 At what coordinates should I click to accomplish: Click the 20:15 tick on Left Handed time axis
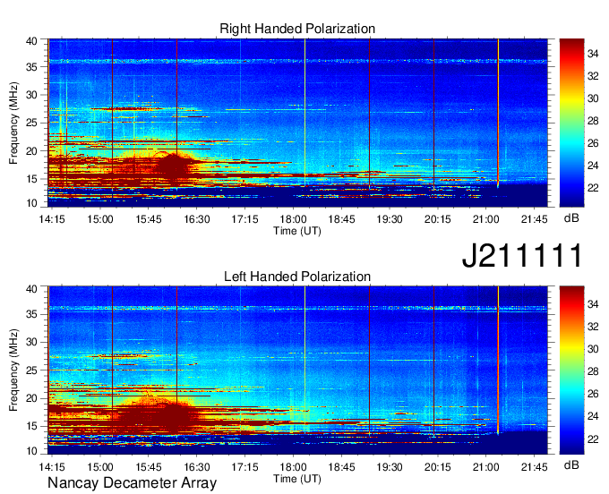438,467
